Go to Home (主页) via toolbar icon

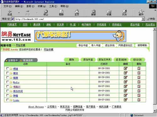click(x=77, y=12)
